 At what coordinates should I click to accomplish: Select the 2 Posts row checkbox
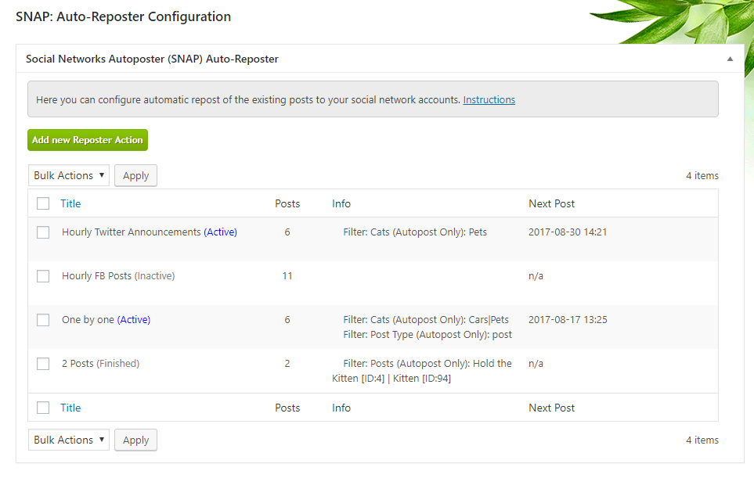(43, 364)
